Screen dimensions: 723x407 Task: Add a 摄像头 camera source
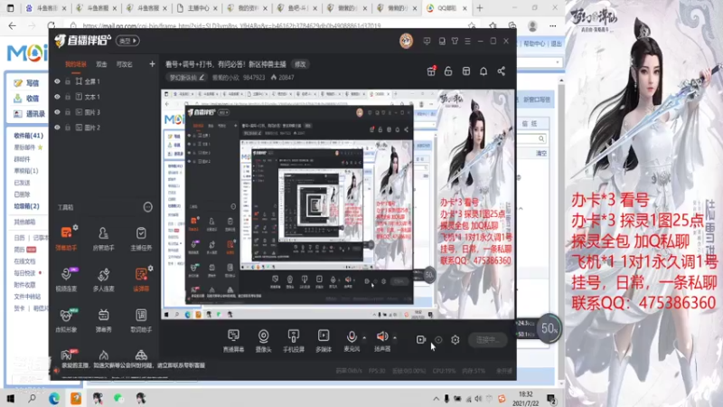pos(263,341)
